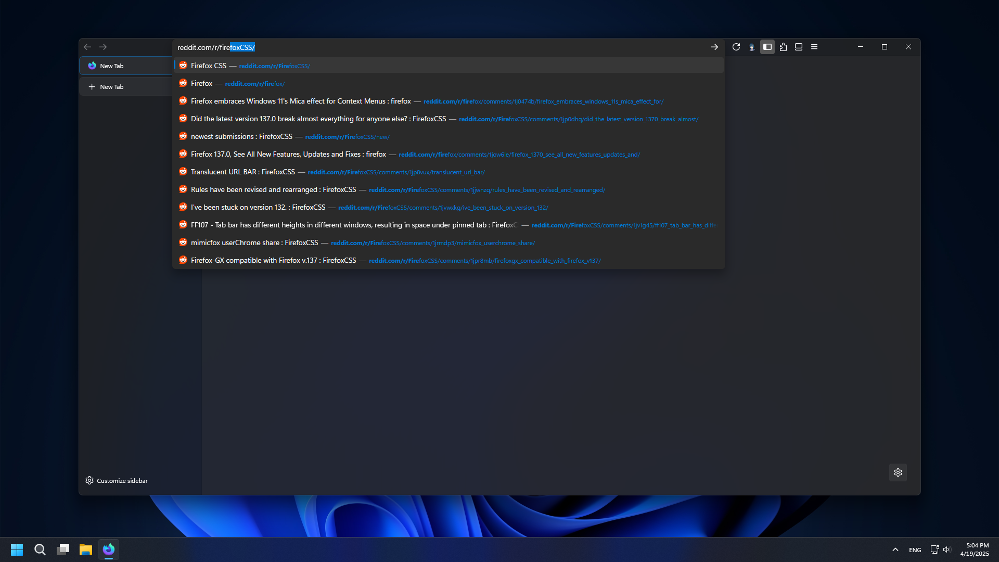Open the hamburger application menu
This screenshot has width=999, height=562.
tap(814, 47)
